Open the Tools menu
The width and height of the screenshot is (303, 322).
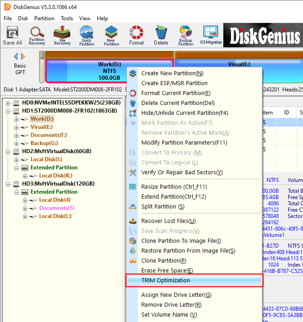[67, 18]
